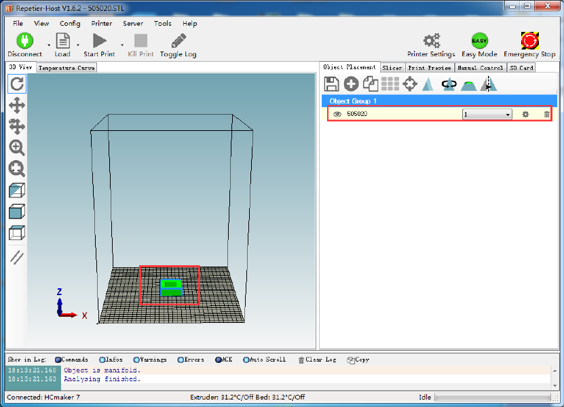This screenshot has width=564, height=407.
Task: Toggle Auto Scroll for the log
Action: 265,360
